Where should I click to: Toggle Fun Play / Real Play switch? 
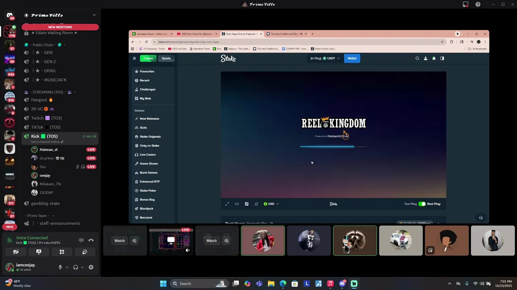coord(422,204)
